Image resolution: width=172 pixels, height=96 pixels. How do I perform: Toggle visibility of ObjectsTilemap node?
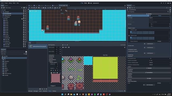(25, 15)
